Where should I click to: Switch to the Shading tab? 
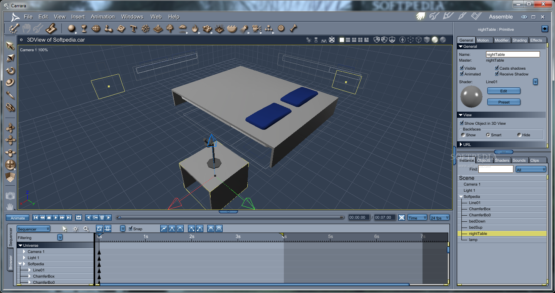tap(520, 40)
